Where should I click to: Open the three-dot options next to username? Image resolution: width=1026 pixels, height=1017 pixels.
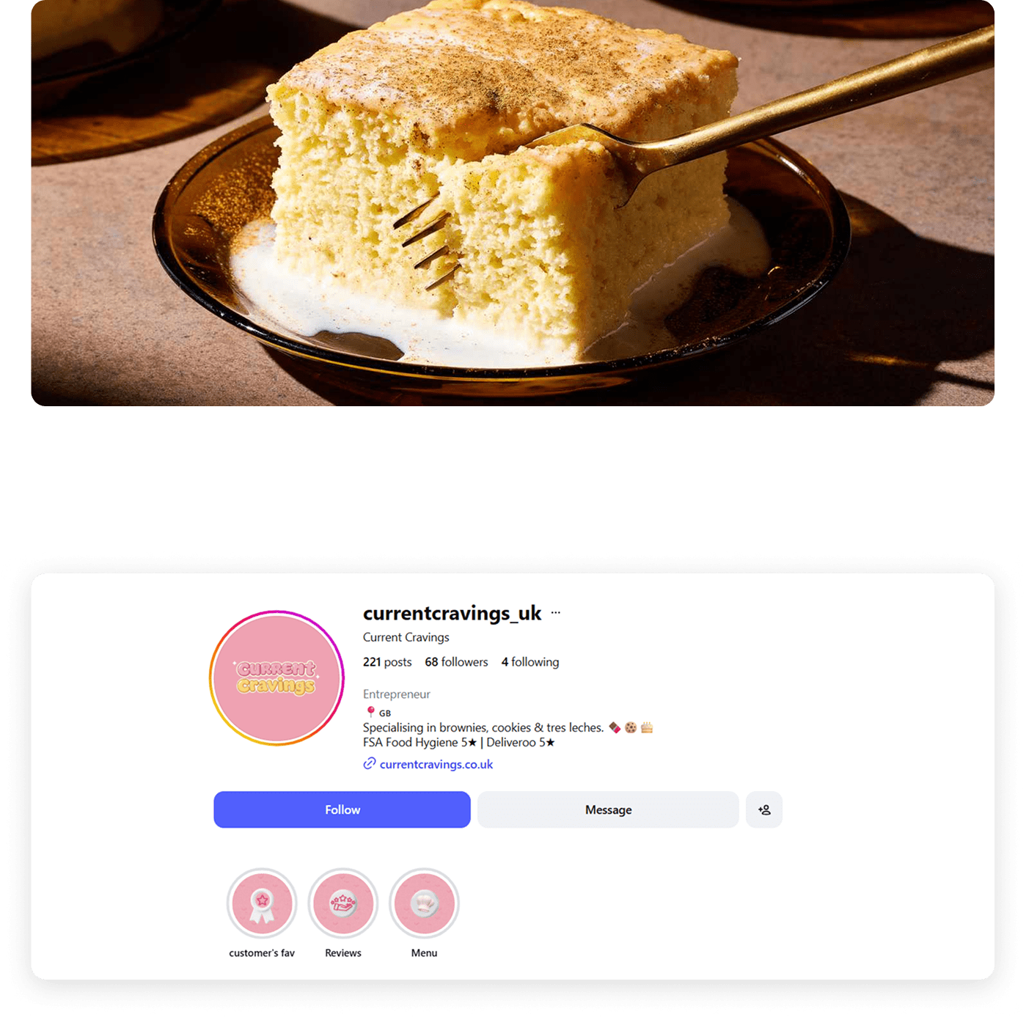click(556, 613)
